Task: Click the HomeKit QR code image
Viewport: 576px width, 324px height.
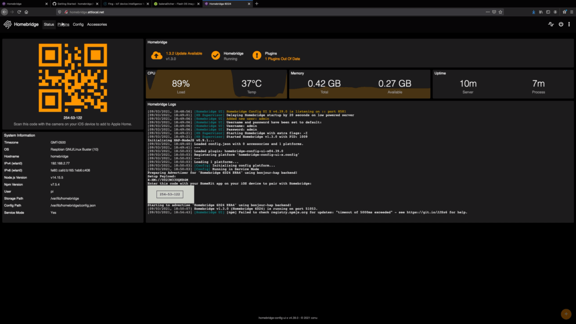Action: tap(73, 78)
